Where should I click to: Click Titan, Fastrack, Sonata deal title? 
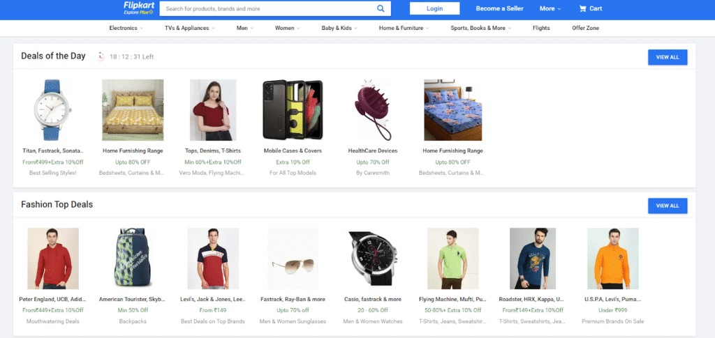click(x=53, y=151)
